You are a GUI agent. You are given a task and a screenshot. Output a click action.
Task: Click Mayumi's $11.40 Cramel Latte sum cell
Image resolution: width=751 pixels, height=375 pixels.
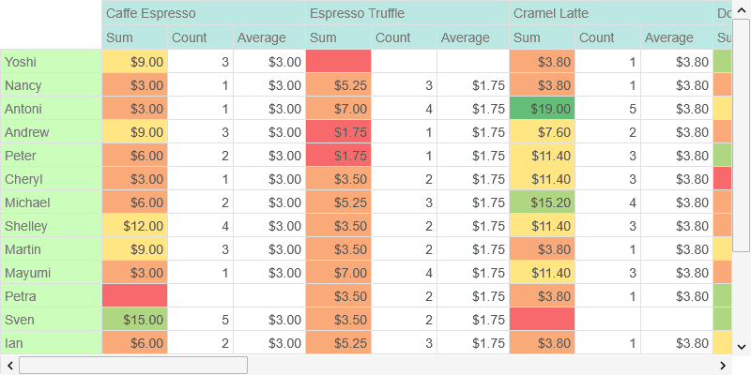(543, 273)
